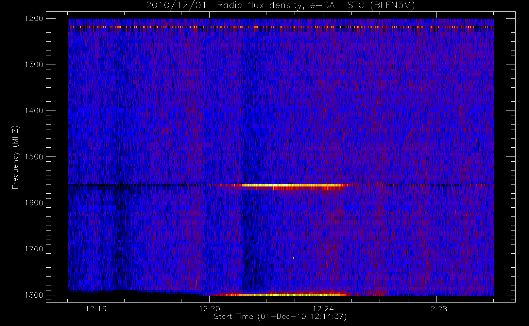The width and height of the screenshot is (529, 326).
Task: Click the plot title '2010/12/01 Radio flux density'
Action: (281, 6)
